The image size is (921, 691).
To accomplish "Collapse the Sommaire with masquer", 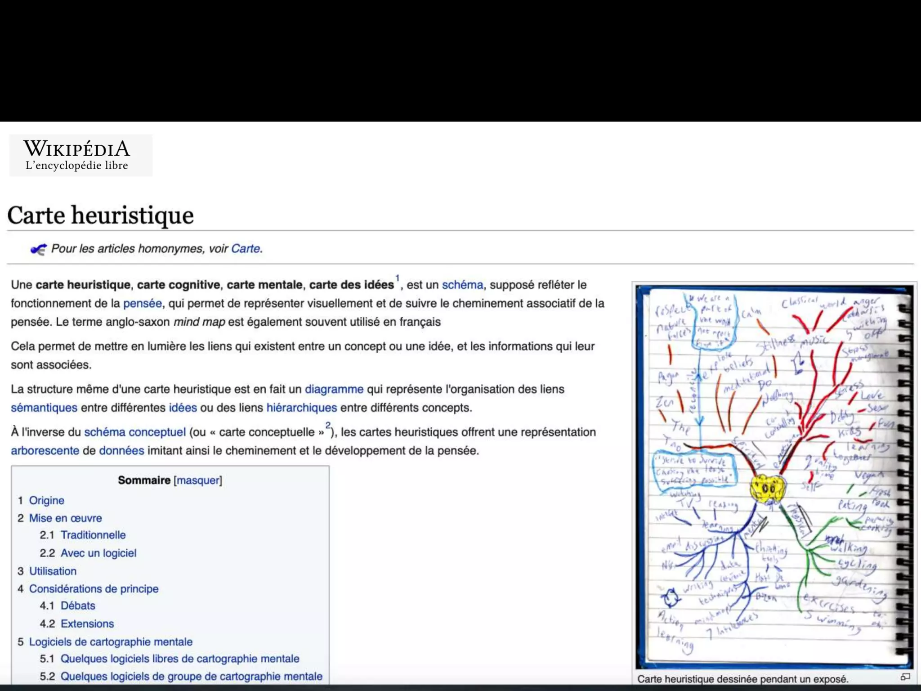I will 198,480.
